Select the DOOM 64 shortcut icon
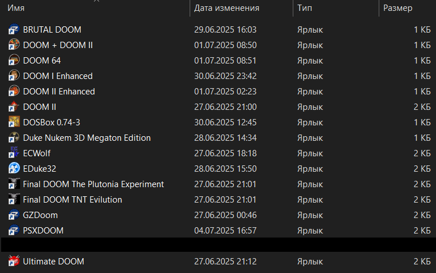 tap(14, 61)
